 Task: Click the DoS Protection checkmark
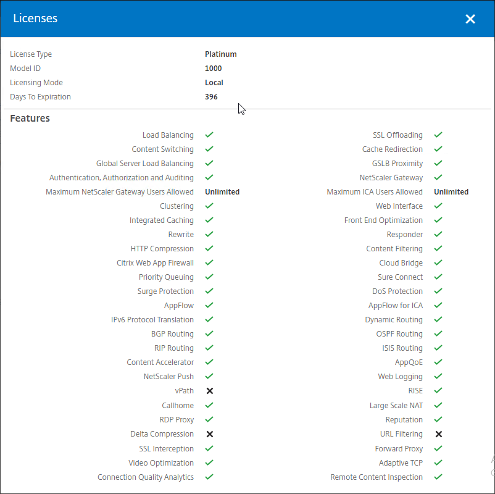pyautogui.click(x=438, y=291)
